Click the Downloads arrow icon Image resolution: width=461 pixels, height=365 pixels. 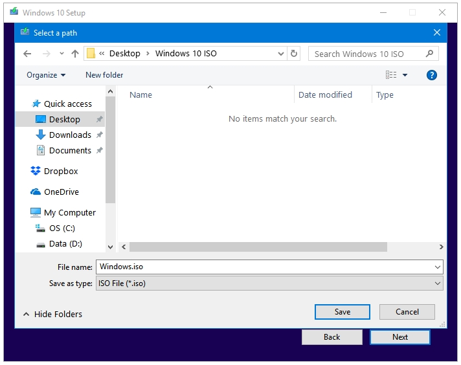pos(41,135)
